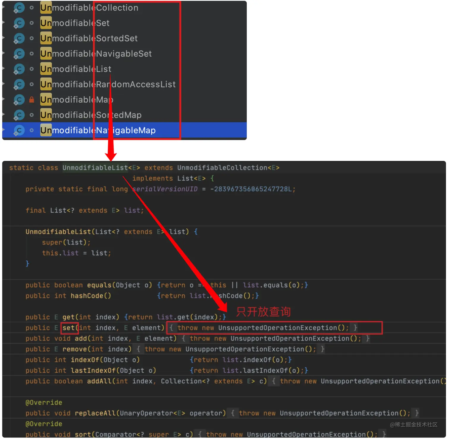449x439 pixels.
Task: Click the private lock icon on UnmodifiableMap
Action: pyautogui.click(x=31, y=100)
